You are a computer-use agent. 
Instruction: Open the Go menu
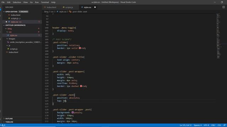(x=31, y=2)
